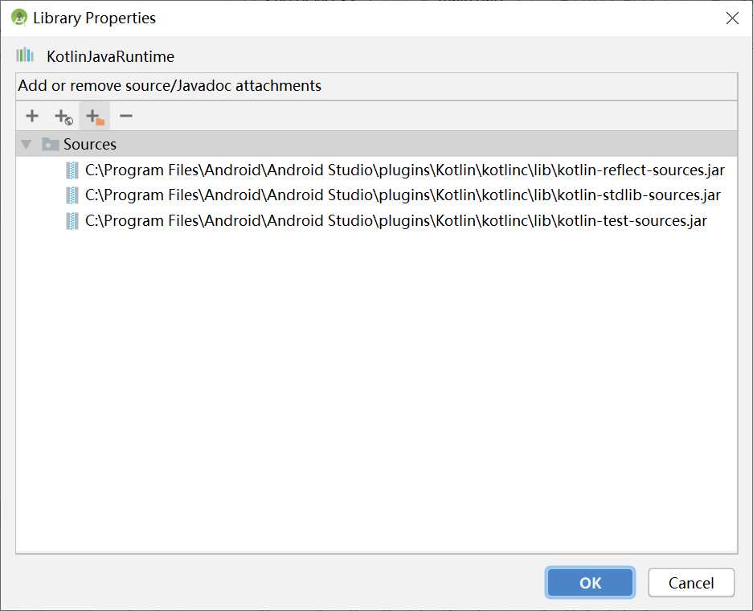The height and width of the screenshot is (611, 753).
Task: Click the Library Properties title text
Action: tap(94, 18)
